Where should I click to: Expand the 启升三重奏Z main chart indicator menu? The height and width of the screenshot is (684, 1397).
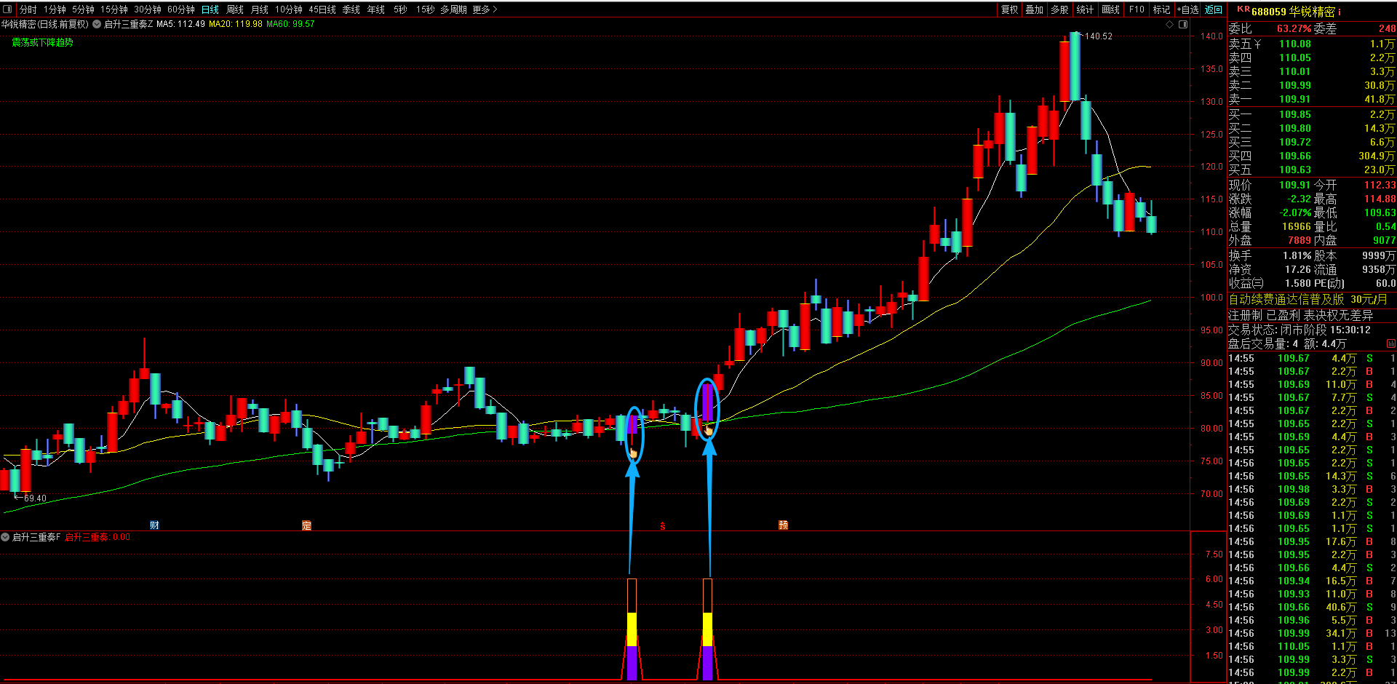coord(97,24)
